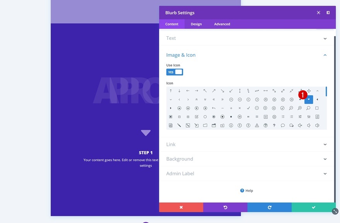
Task: Pick the circled pause icon
Action: coord(240,117)
